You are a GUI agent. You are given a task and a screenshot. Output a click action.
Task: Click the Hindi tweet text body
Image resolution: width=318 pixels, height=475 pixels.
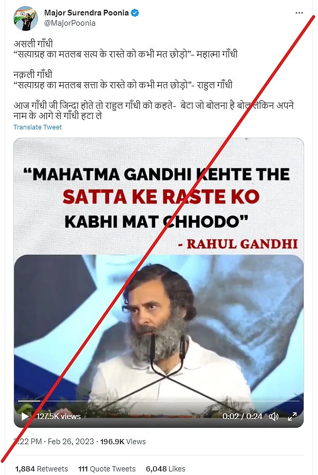(x=154, y=80)
